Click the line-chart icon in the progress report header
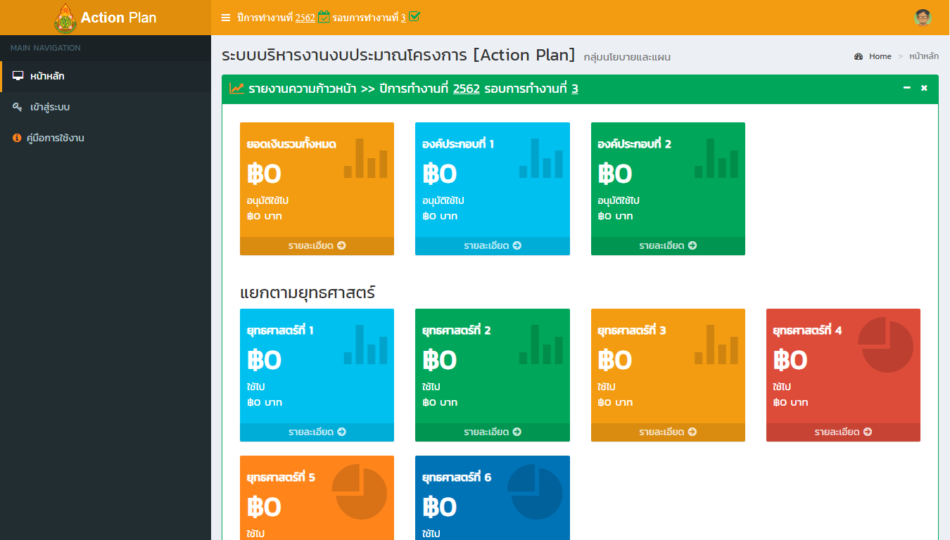 coord(237,89)
